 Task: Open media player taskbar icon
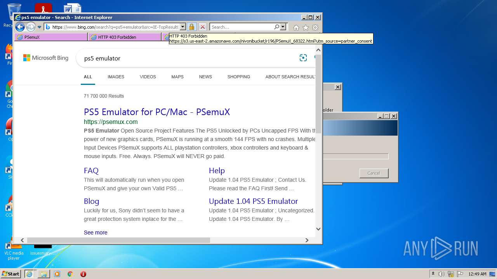(x=57, y=274)
